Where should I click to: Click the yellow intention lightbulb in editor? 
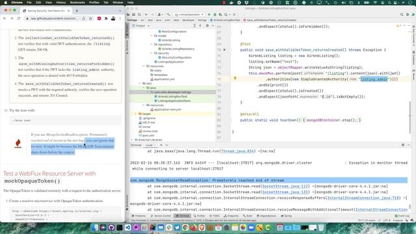point(235,79)
